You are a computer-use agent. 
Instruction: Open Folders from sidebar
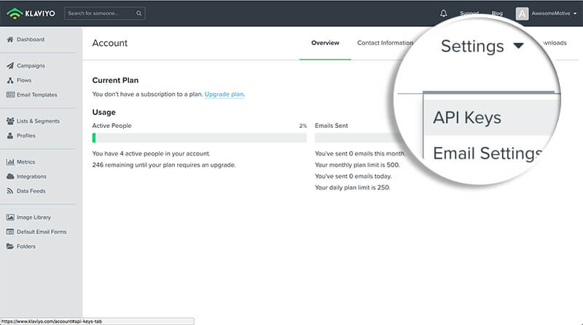click(x=26, y=246)
